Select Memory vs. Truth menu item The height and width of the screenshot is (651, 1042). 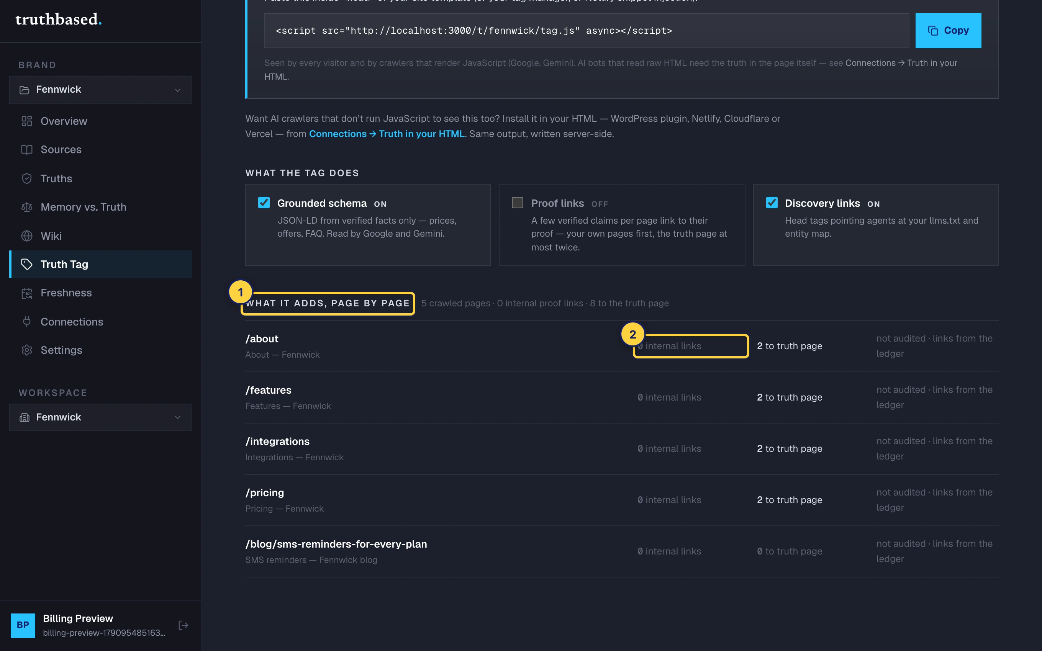click(x=101, y=207)
